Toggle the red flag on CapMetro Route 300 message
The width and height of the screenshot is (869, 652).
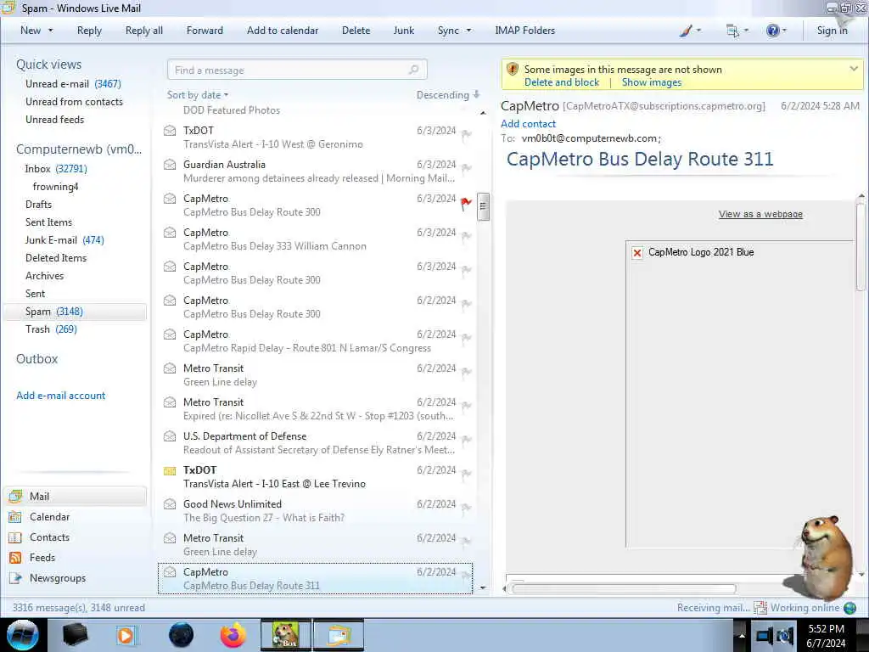coord(466,204)
